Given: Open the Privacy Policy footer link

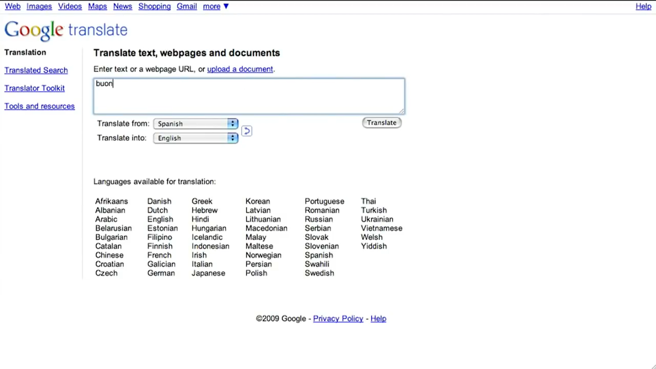Looking at the screenshot, I should click(x=338, y=318).
